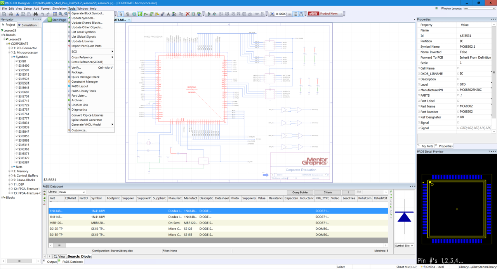This screenshot has width=497, height=269.
Task: Click the Print toolbar icon
Action: (11, 14)
